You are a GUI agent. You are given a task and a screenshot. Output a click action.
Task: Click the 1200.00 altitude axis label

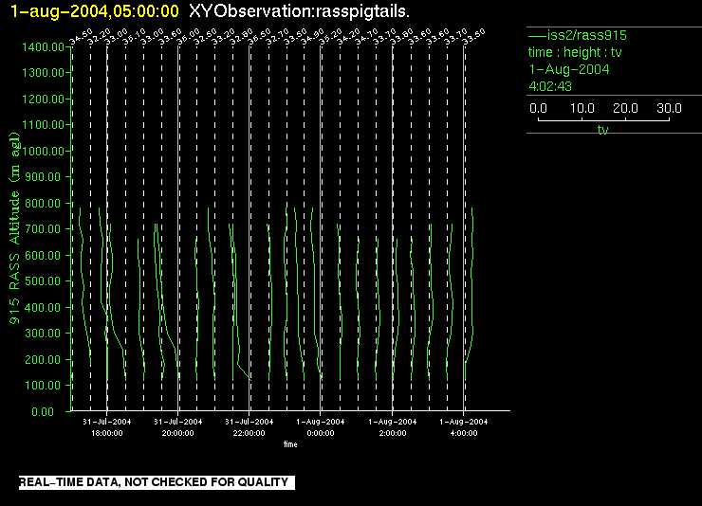(43, 99)
